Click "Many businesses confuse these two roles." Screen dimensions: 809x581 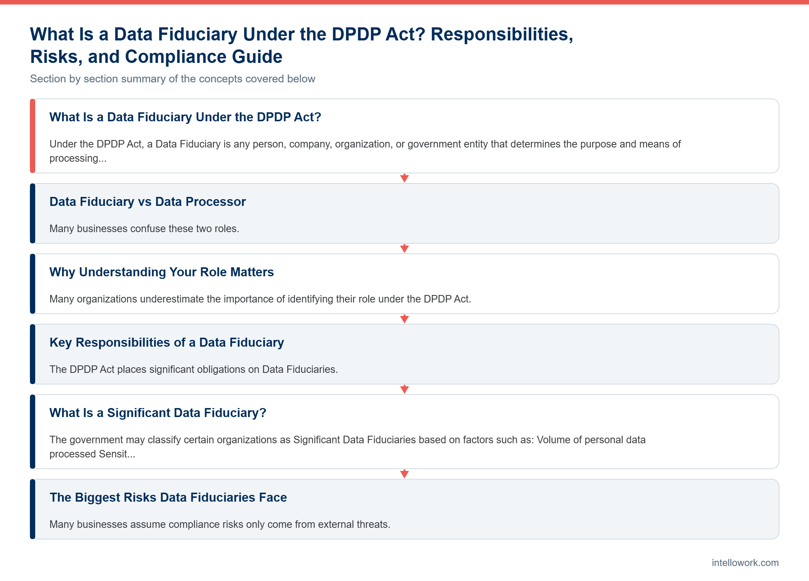pyautogui.click(x=144, y=228)
